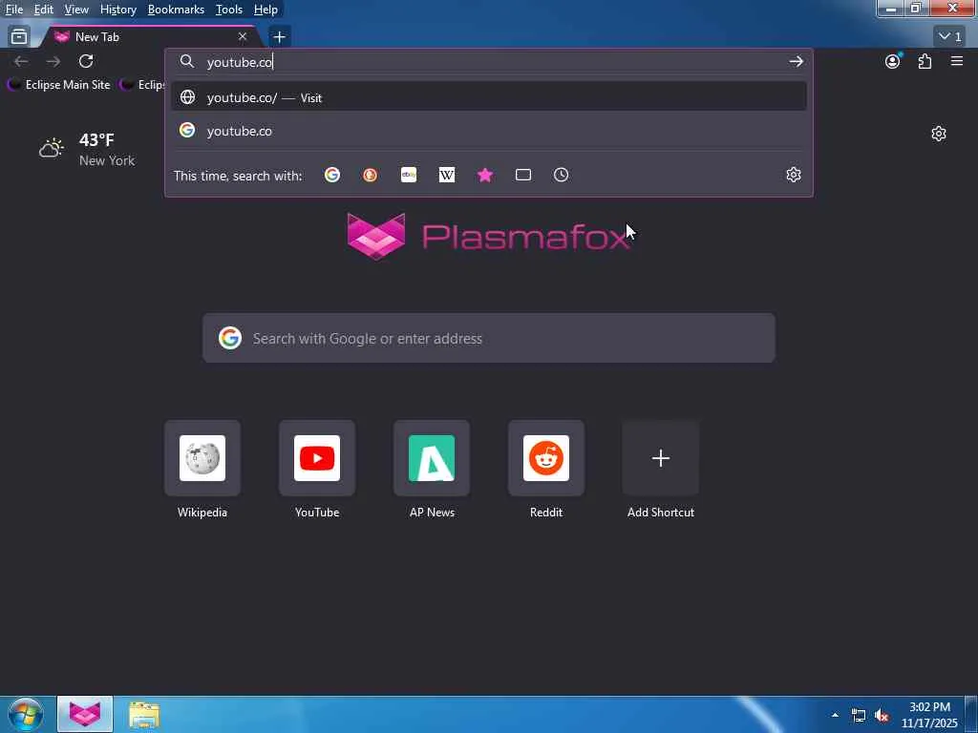The height and width of the screenshot is (733, 978).
Task: Open the list all tabs dropdown
Action: pos(950,37)
